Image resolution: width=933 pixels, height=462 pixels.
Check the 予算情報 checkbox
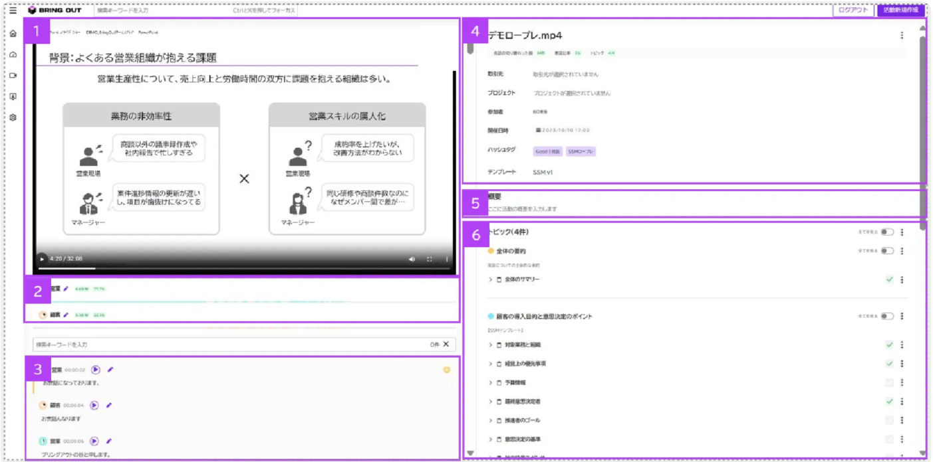[x=889, y=383]
